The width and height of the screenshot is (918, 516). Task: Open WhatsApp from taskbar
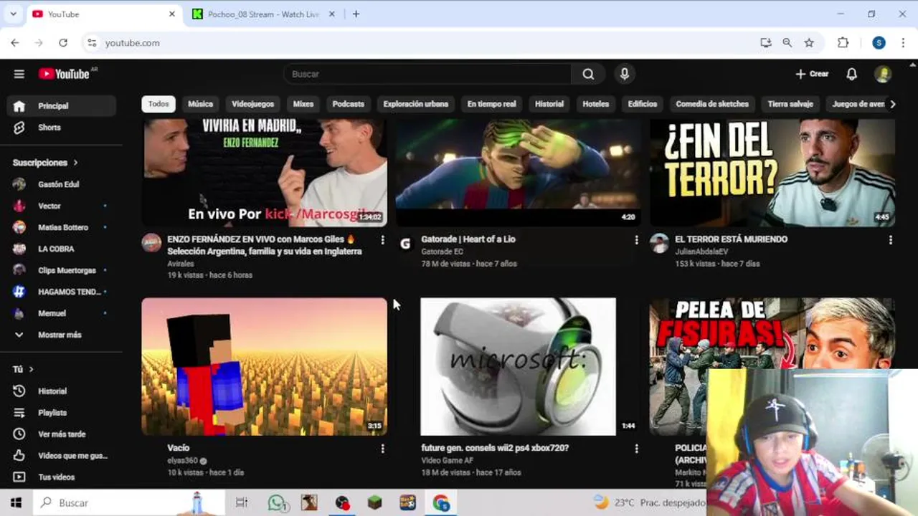277,503
